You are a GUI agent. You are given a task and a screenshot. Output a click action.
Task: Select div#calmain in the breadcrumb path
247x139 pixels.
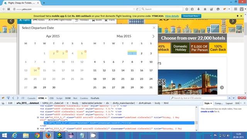pyautogui.click(x=145, y=103)
